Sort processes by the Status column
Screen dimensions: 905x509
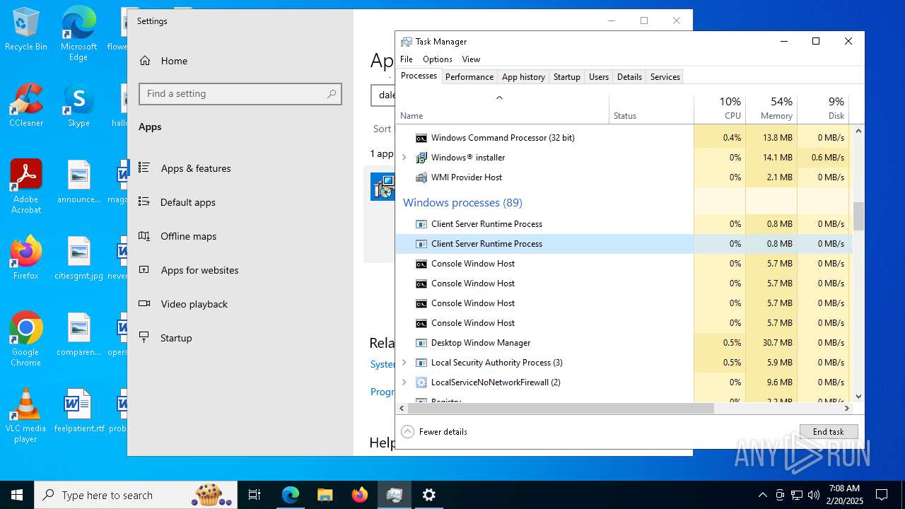point(651,109)
